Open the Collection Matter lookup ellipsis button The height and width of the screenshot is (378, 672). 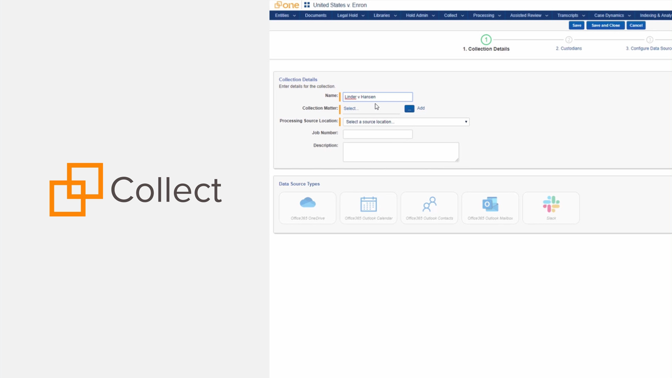click(x=409, y=108)
